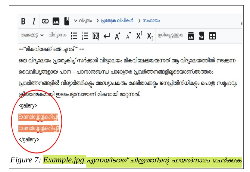Image resolution: width=250 pixels, height=172 pixels.
Task: Open the തലക്കെട്ട് heading dropdown
Action: 32,35
